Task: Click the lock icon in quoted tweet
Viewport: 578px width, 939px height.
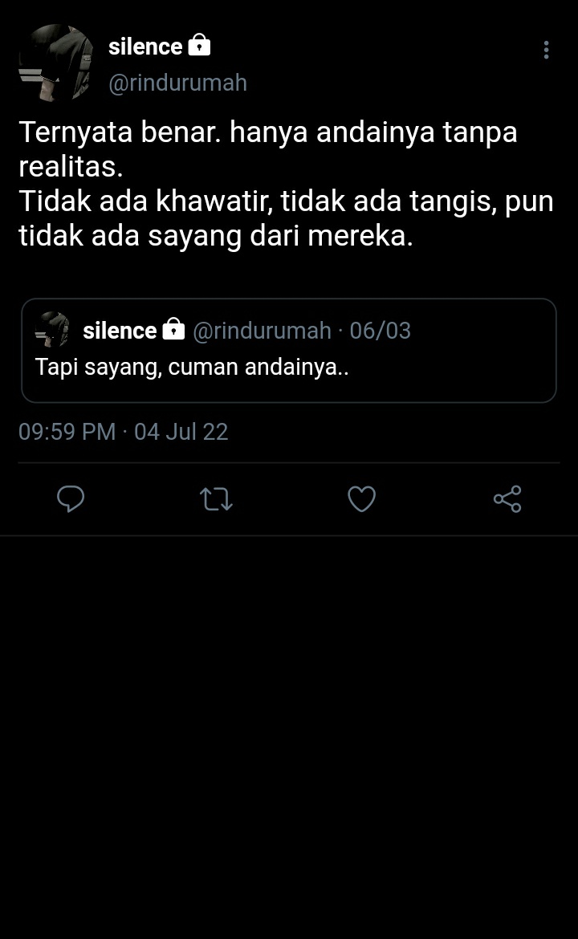Action: pyautogui.click(x=173, y=329)
